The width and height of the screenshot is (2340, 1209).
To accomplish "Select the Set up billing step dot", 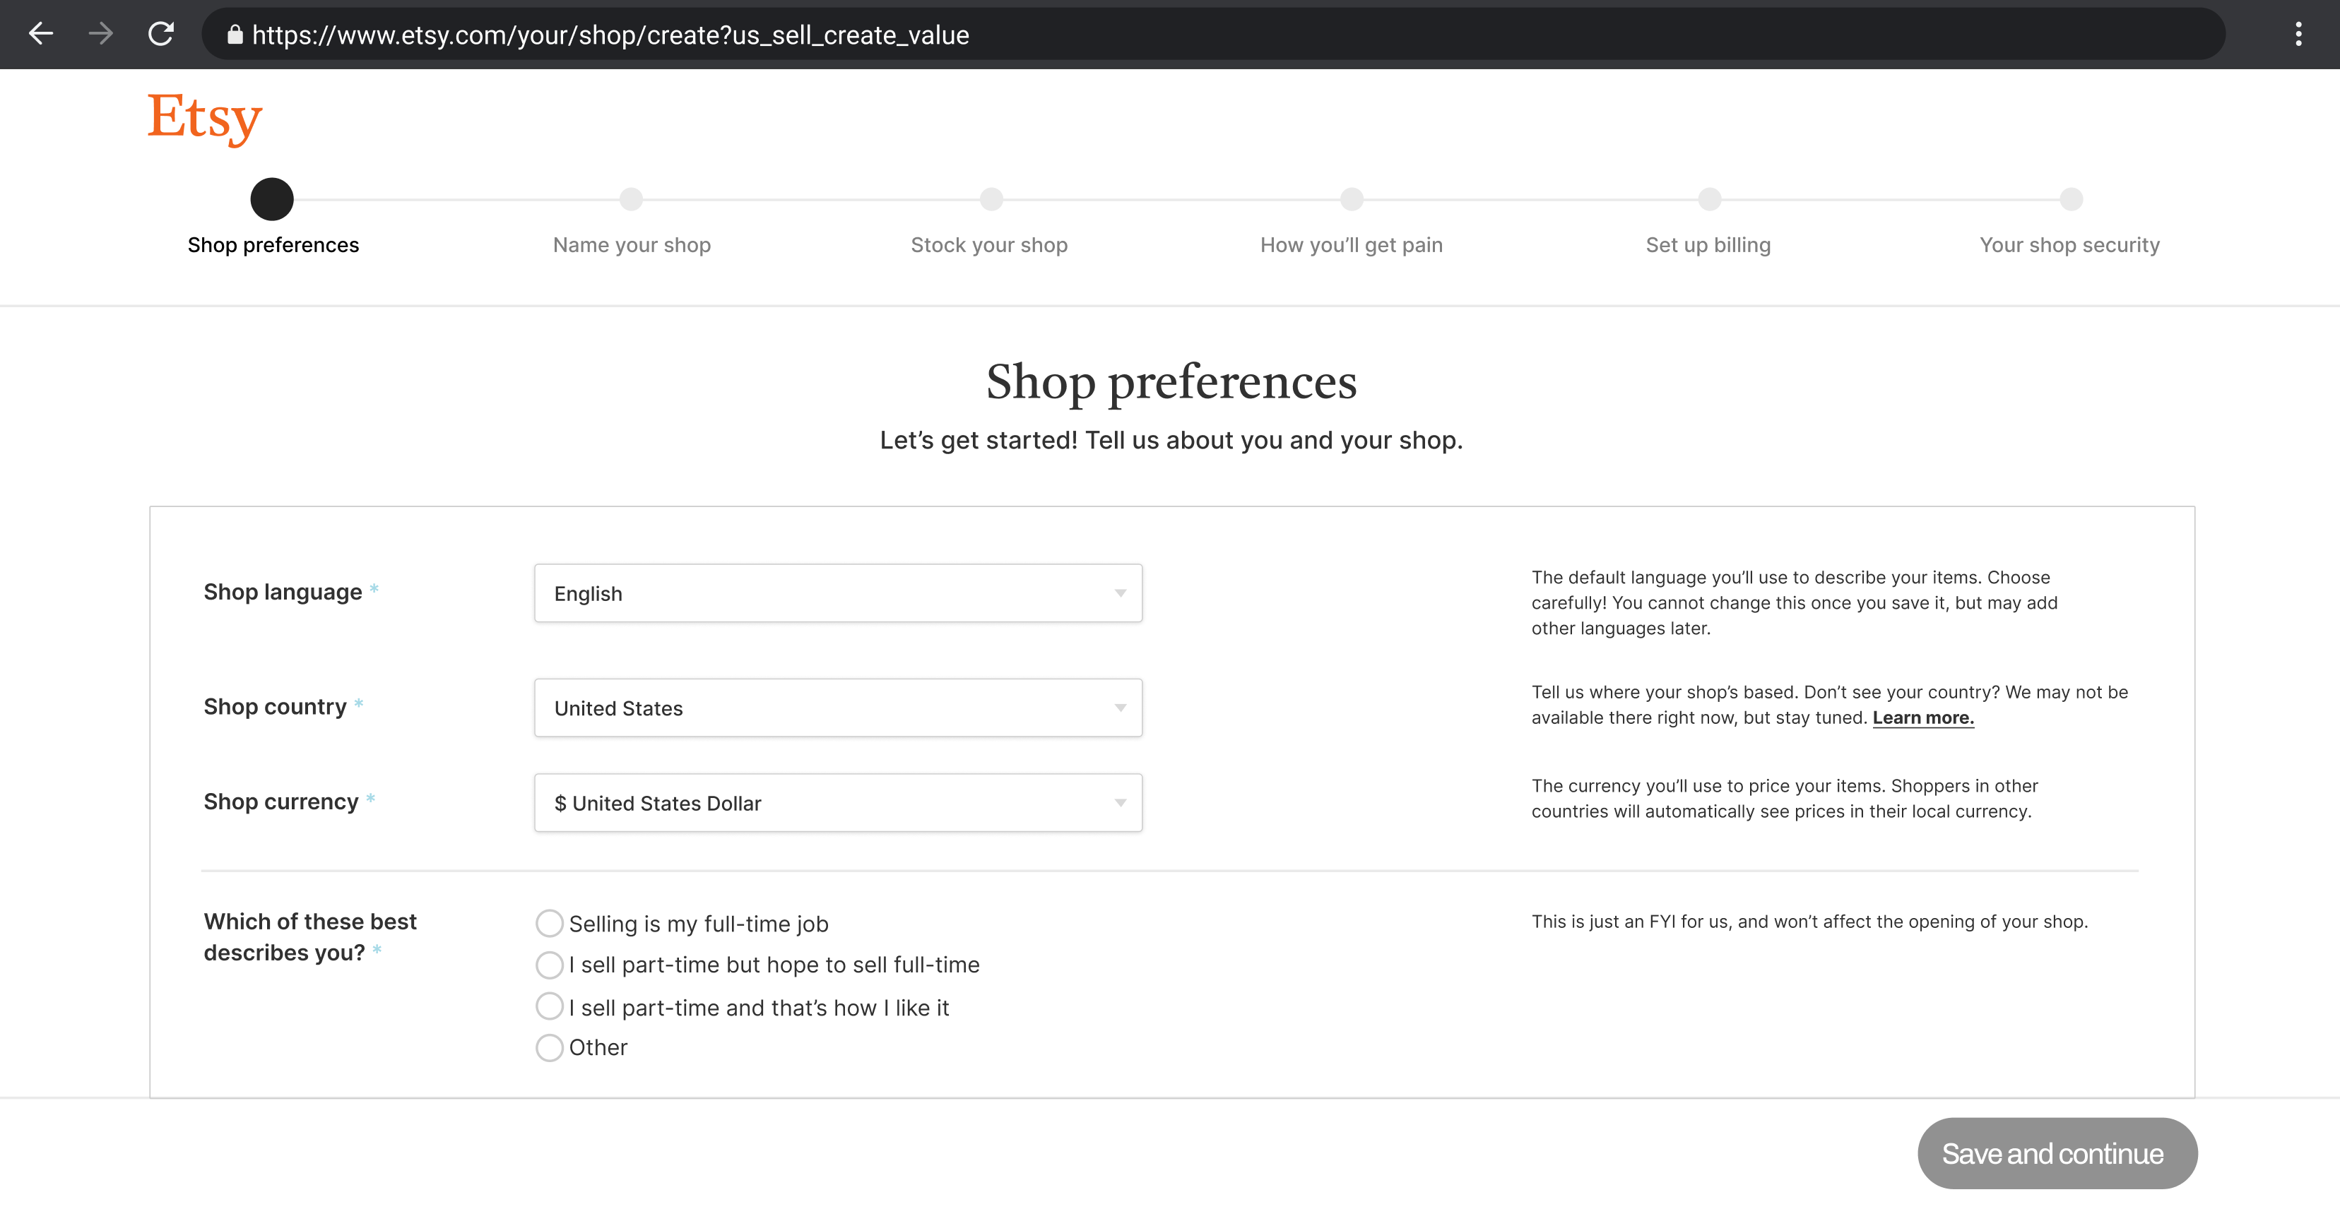I will pyautogui.click(x=1710, y=198).
